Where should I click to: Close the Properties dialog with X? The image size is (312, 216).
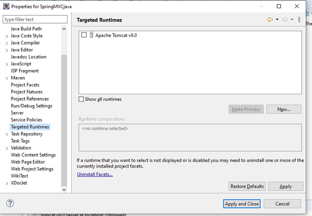(x=297, y=6)
